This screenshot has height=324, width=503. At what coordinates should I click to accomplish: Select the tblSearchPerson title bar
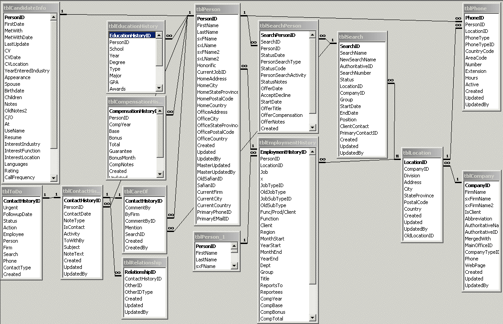(x=288, y=26)
